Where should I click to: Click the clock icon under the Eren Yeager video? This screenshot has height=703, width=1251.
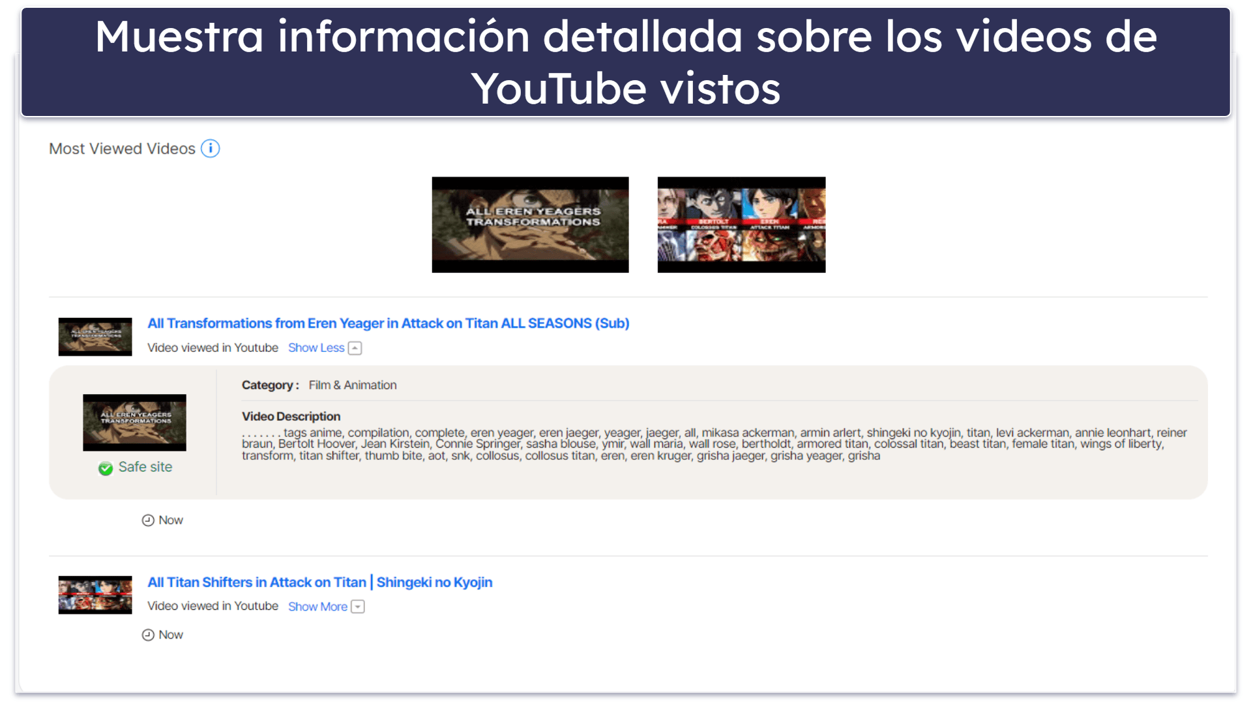coord(148,520)
